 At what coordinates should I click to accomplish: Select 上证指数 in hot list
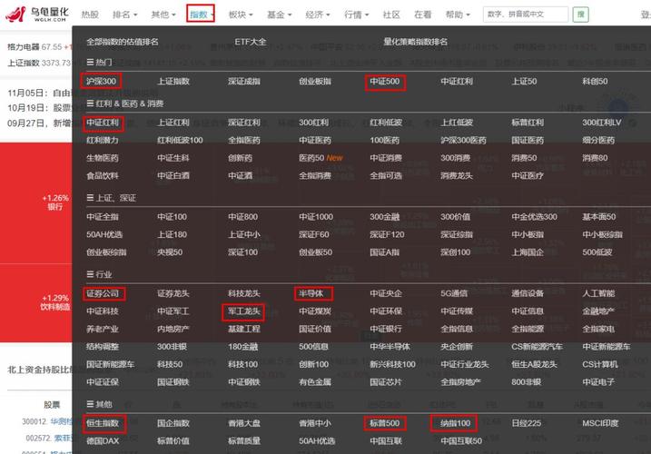click(x=173, y=81)
